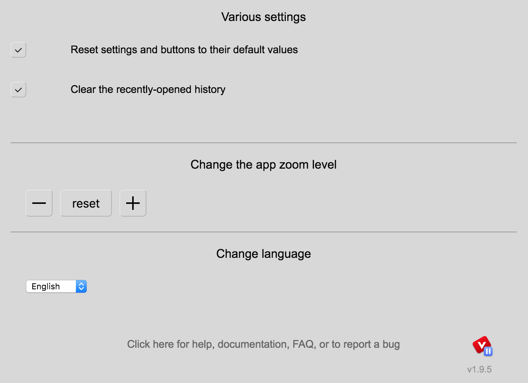This screenshot has height=383, width=528.
Task: Click the red Video Hub app logo
Action: pyautogui.click(x=481, y=345)
